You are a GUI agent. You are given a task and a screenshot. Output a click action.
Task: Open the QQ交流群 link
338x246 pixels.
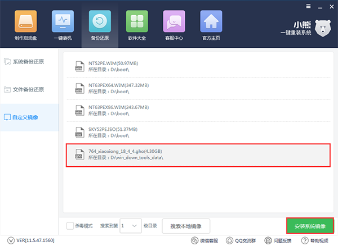click(245, 240)
